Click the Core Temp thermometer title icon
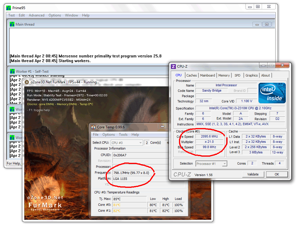Screen dimensions: 297x227 click(93, 127)
